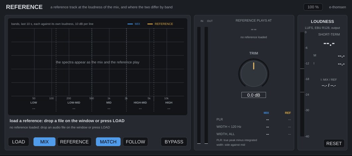The image size is (352, 156).
Task: Click the LOW band label
Action: click(34, 103)
